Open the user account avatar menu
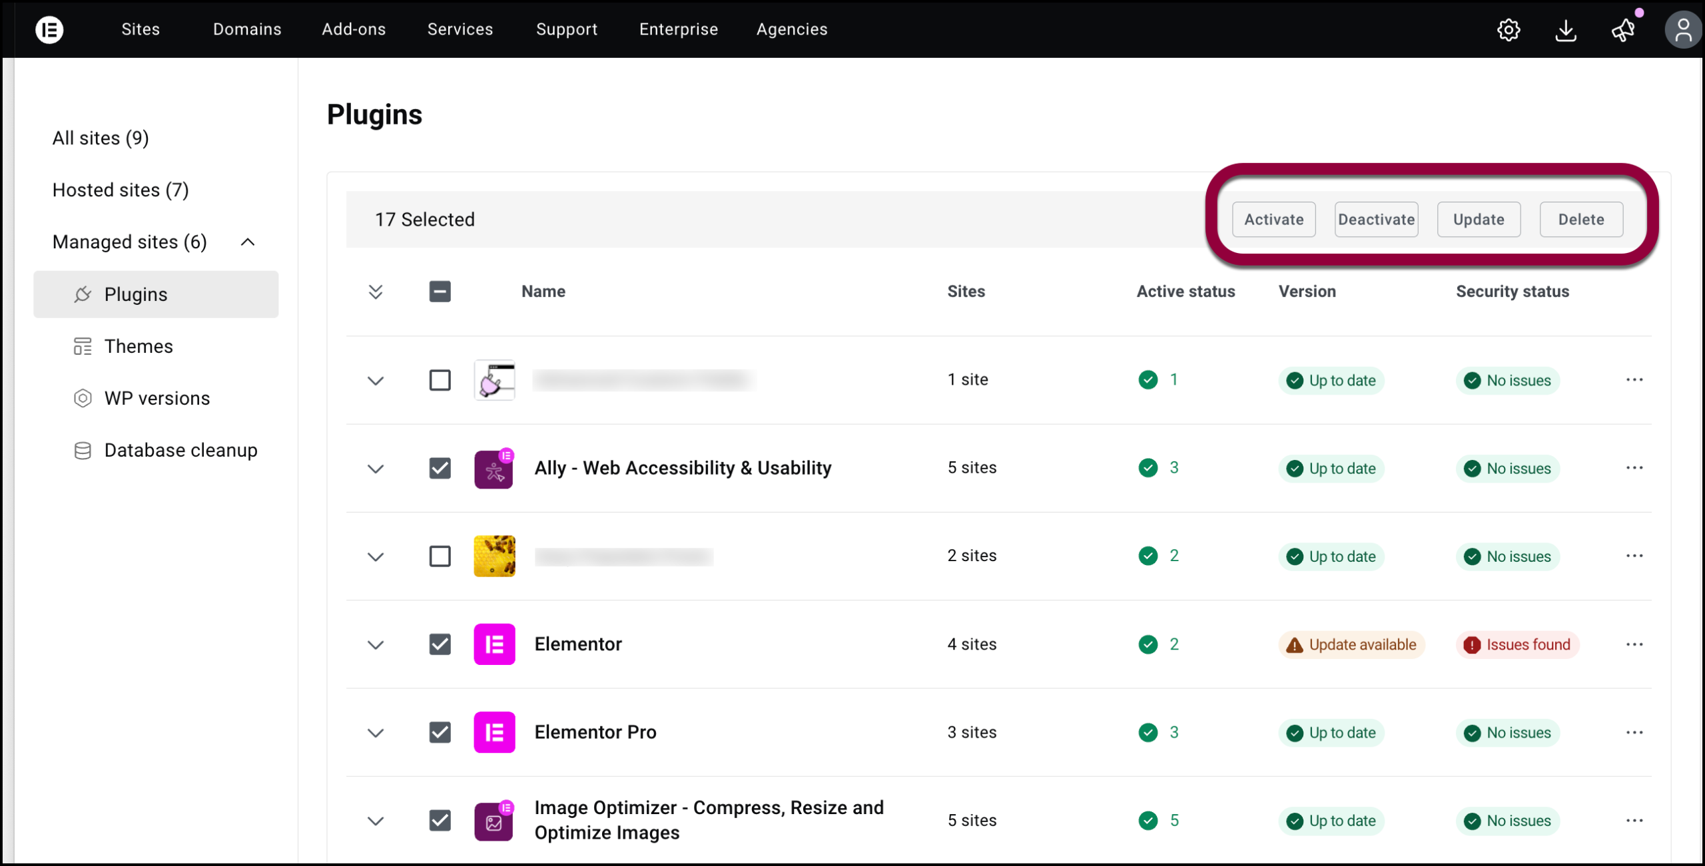Screen dimensions: 1705x866 click(x=1683, y=29)
